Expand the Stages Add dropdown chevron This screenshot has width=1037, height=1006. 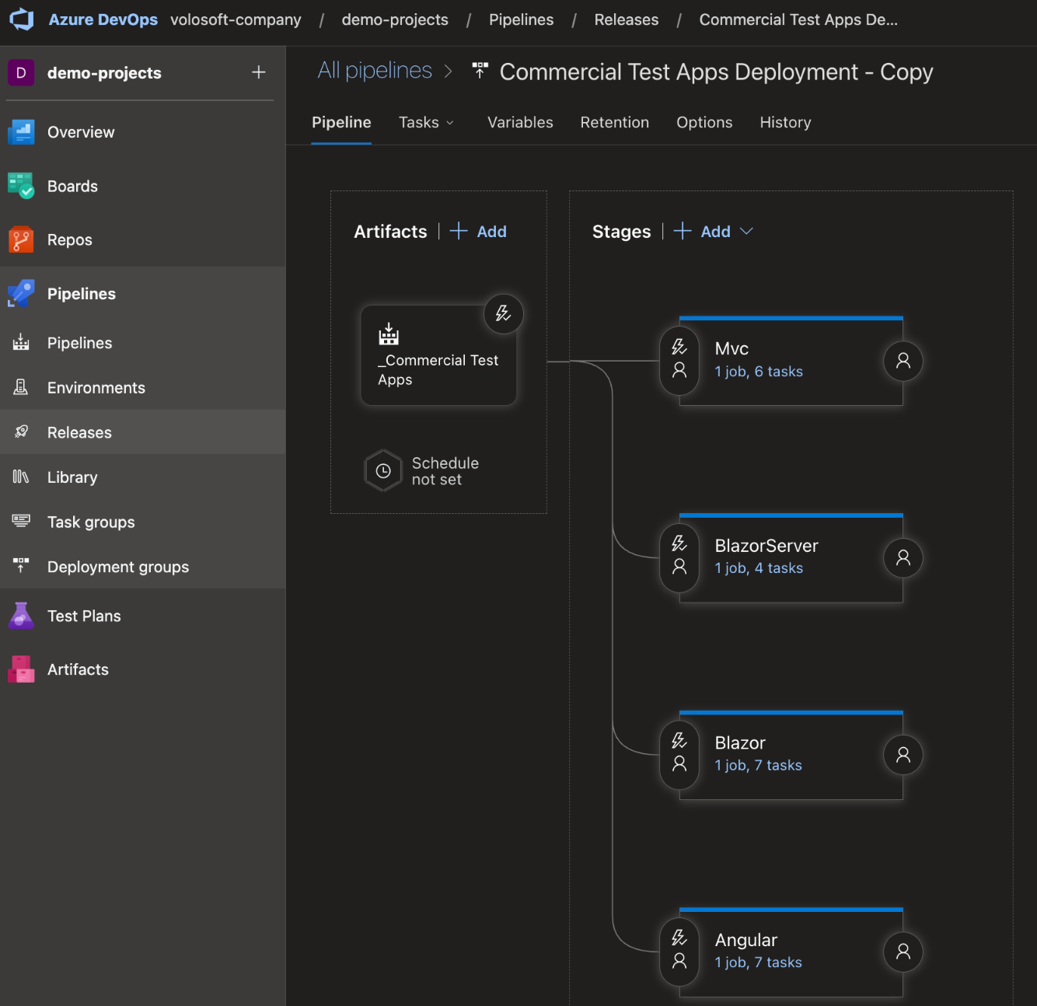click(x=746, y=231)
